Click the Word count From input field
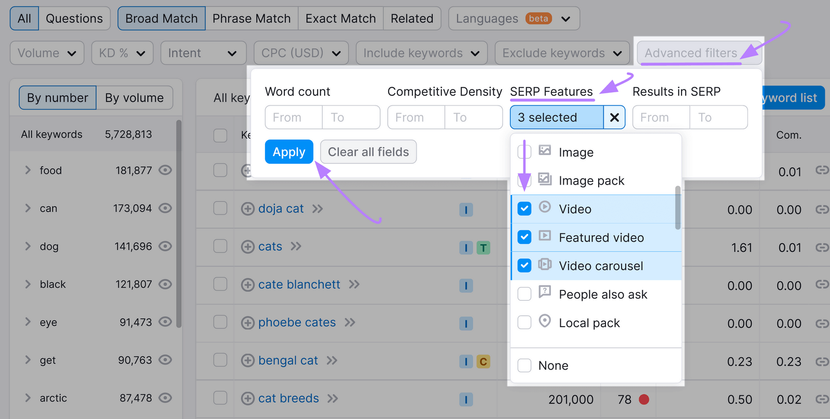This screenshot has height=419, width=830. [x=293, y=118]
